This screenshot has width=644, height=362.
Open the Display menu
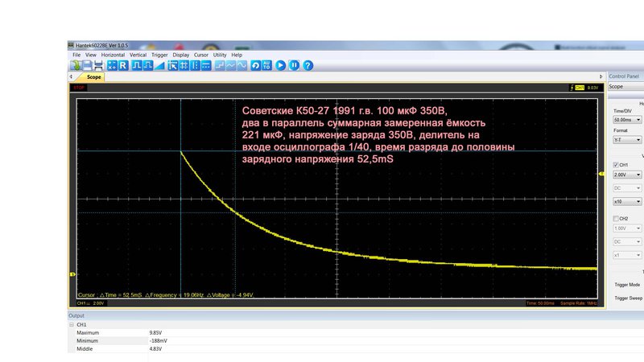pos(180,55)
